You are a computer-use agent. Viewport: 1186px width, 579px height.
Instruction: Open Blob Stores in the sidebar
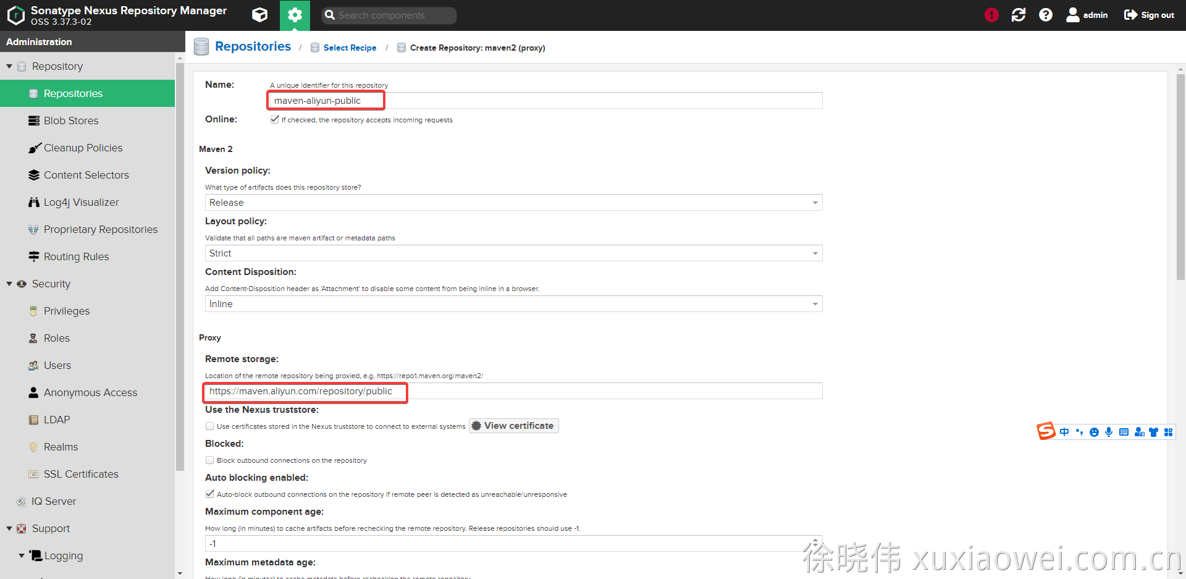pos(71,120)
